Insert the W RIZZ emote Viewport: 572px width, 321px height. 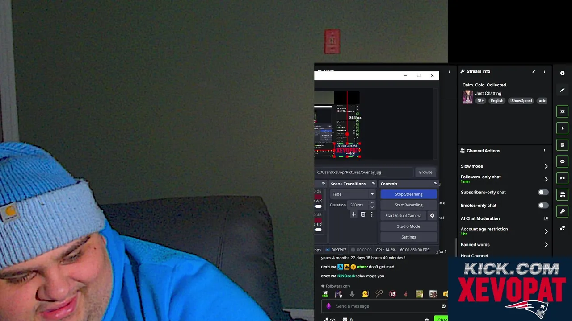pyautogui.click(x=325, y=294)
